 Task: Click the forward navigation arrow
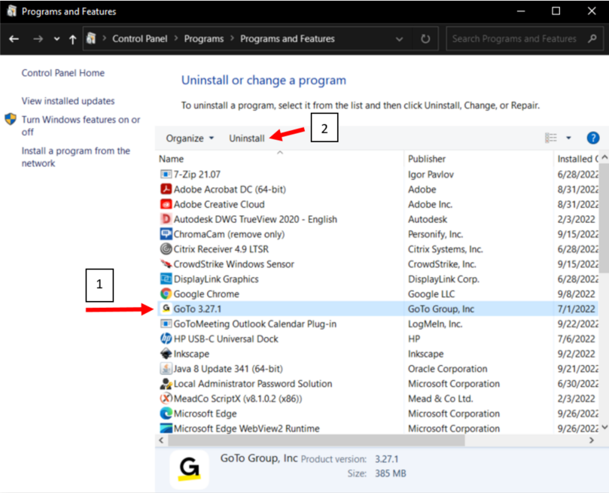38,39
